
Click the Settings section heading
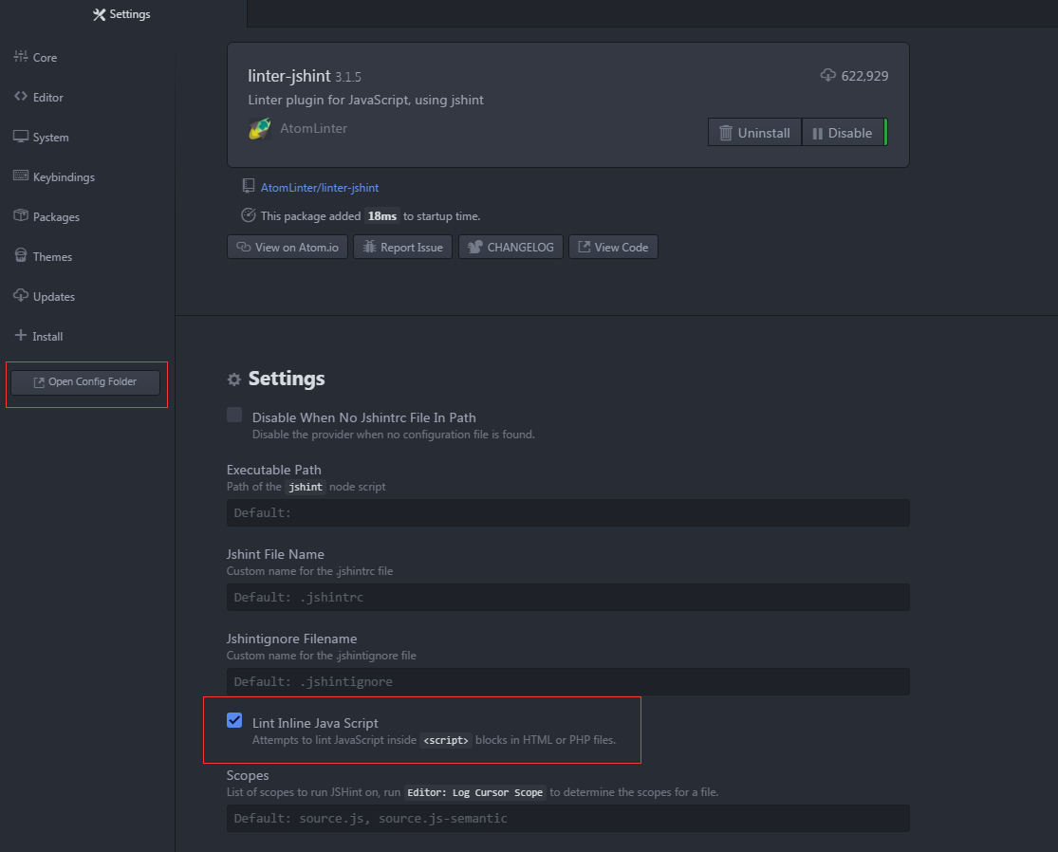click(287, 379)
